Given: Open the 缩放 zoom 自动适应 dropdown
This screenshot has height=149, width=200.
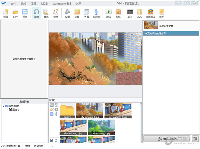Looking at the screenshot, I should pos(44,146).
